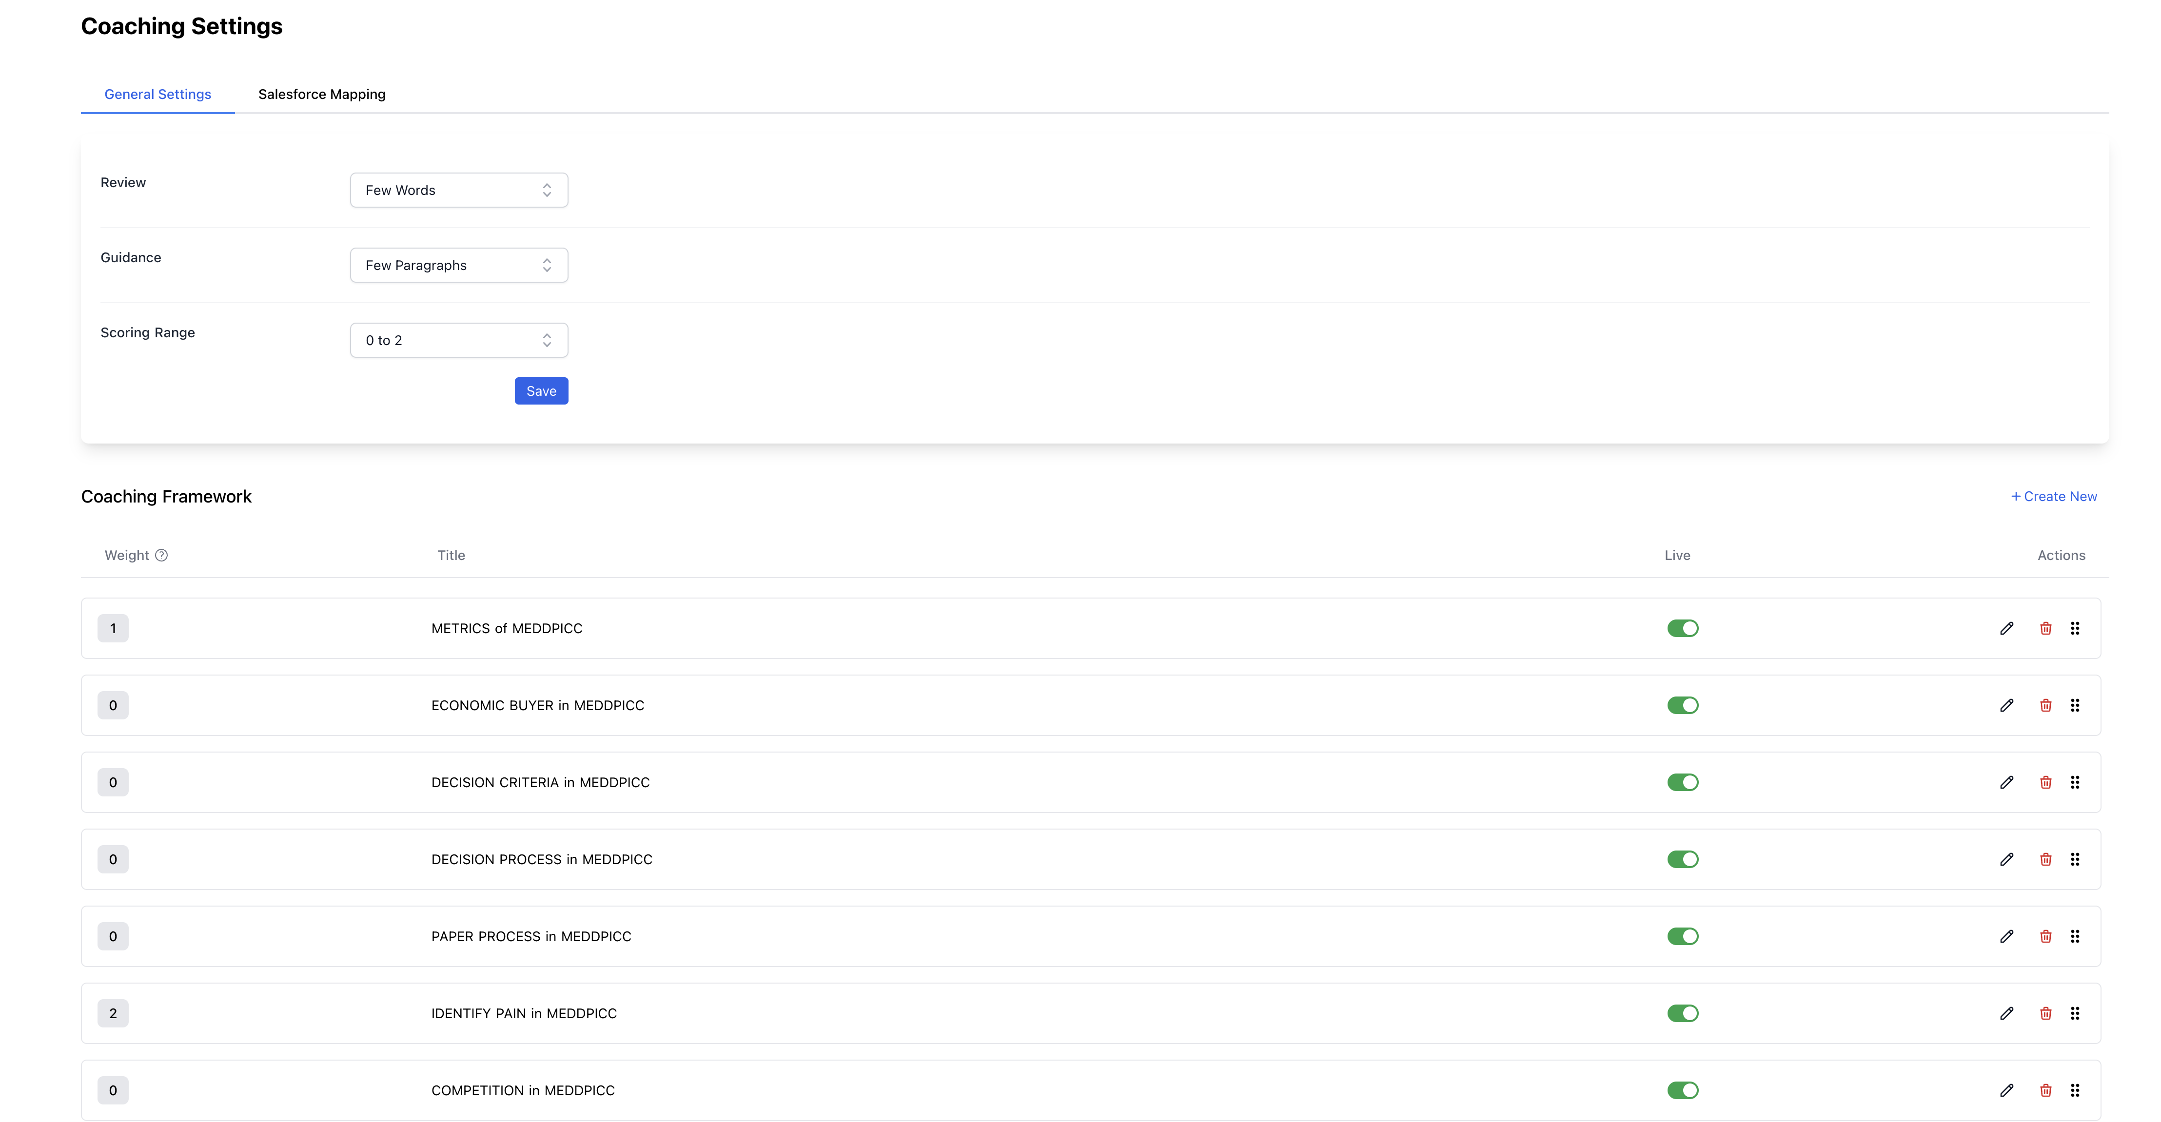Screen dimensions: 2161x1122
Task: Toggle Live switch for ECONOMIC BUYER in MEDDPICC
Action: tap(1683, 705)
